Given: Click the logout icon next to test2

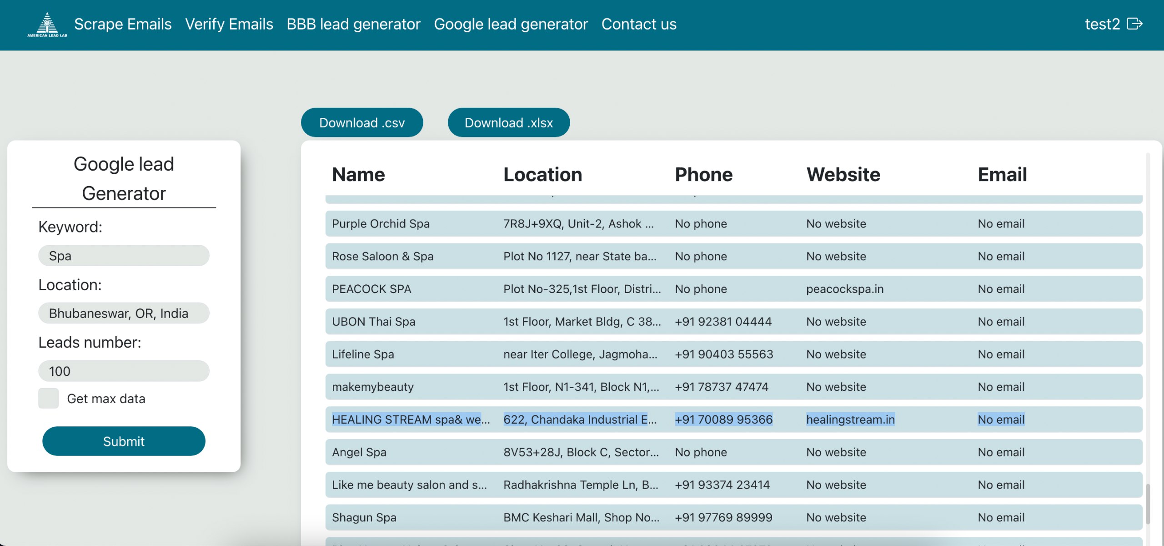Looking at the screenshot, I should pos(1134,24).
